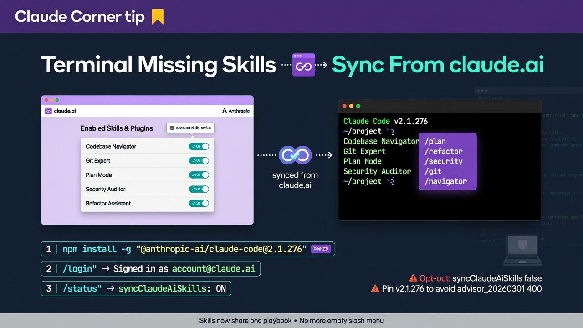Toggle the Git Expert skill switch
The width and height of the screenshot is (583, 328).
pos(199,160)
